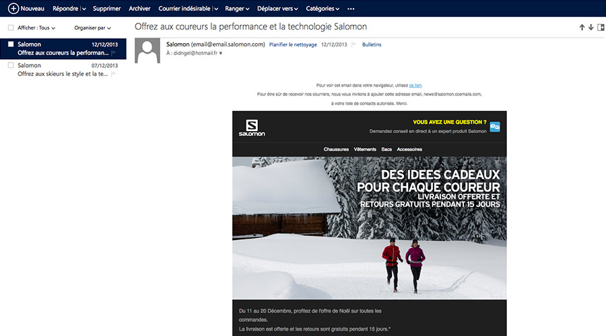Click the Planifier le nettoyage link
Viewport: 606px width, 336px height.
point(293,45)
